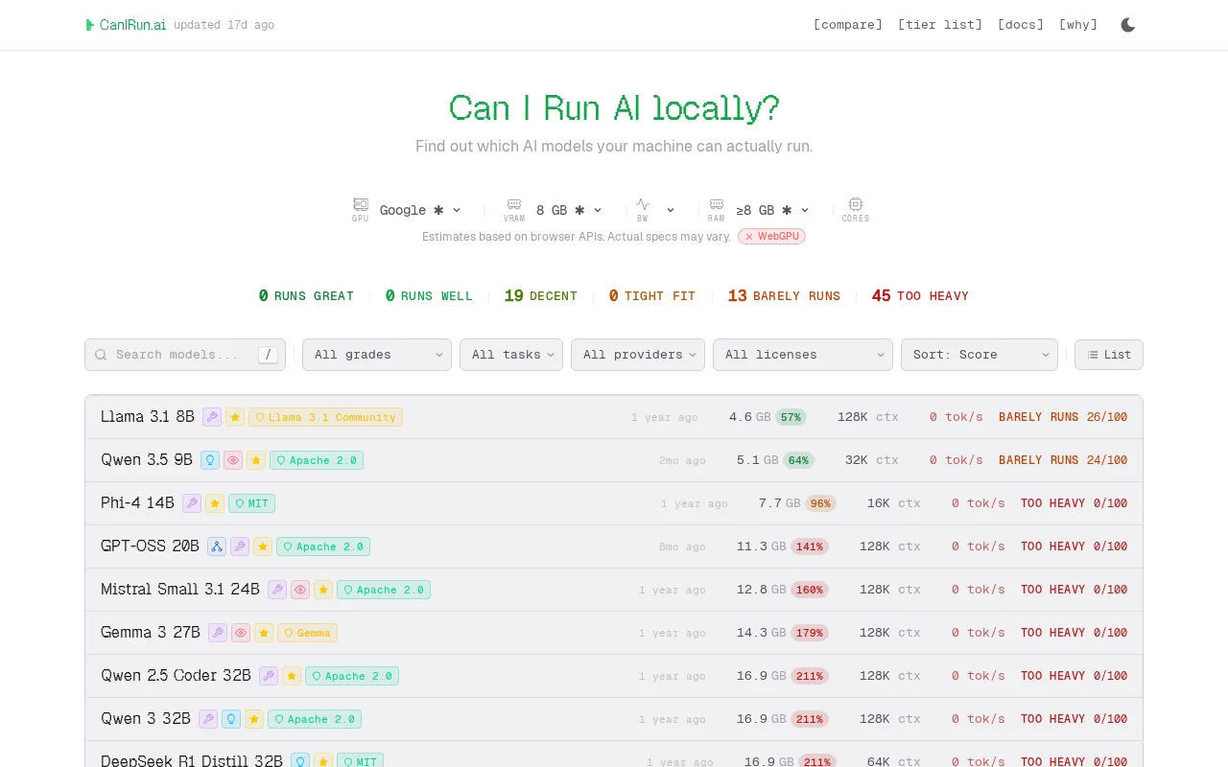Open the Llama 3.1 8B model name
1228x767 pixels.
tap(148, 417)
